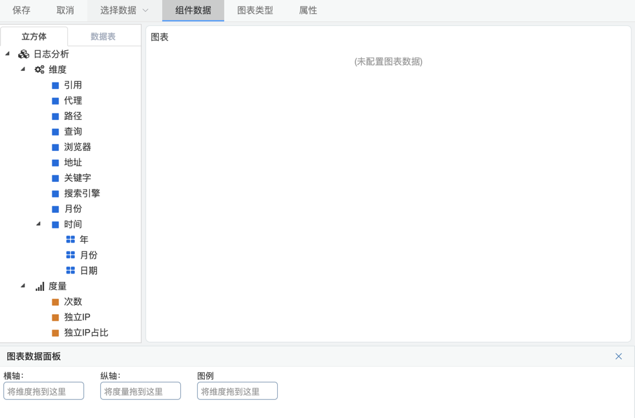This screenshot has height=418, width=635.
Task: Click the 度量 bar chart icon
Action: coord(39,286)
